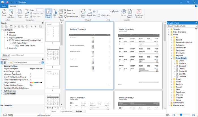Open the Datei tab

pyautogui.click(x=4, y=6)
